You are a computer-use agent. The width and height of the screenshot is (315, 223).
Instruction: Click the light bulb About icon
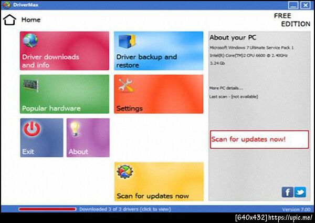pyautogui.click(x=75, y=129)
